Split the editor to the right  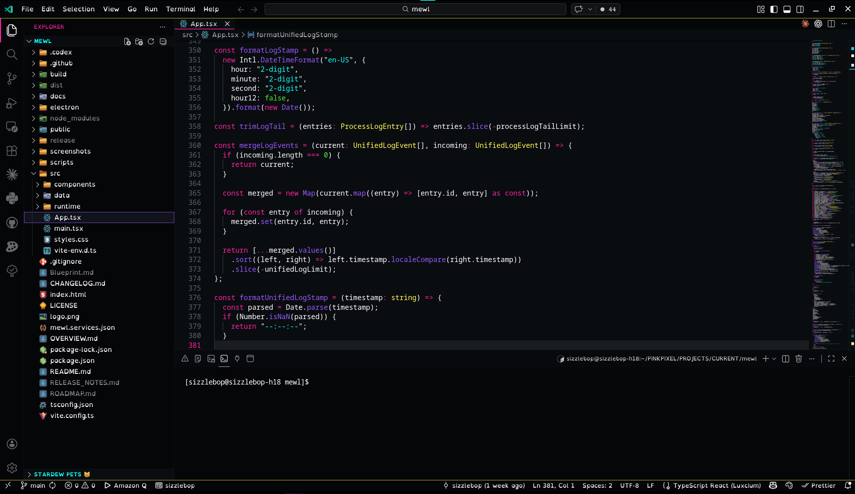(831, 24)
